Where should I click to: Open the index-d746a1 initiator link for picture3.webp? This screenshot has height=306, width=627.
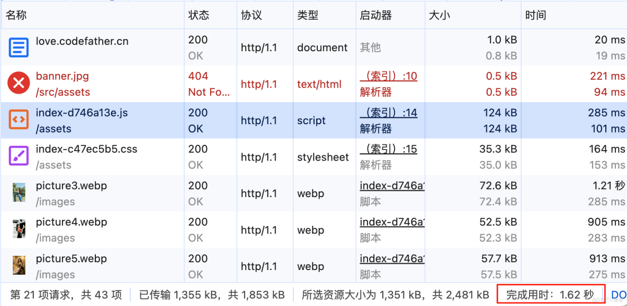(392, 186)
